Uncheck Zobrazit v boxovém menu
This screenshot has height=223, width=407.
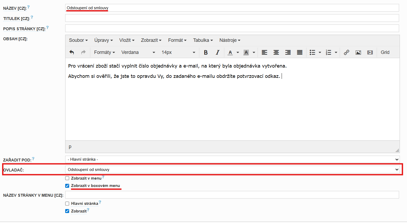pyautogui.click(x=67, y=186)
